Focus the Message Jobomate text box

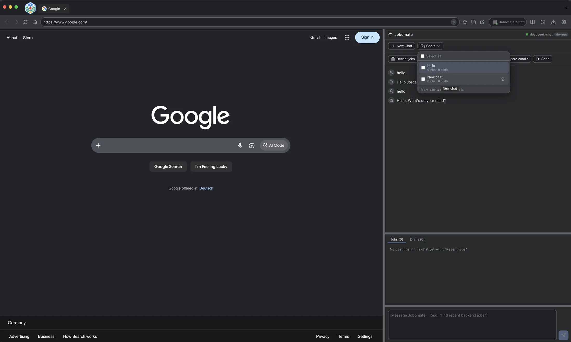(472, 325)
